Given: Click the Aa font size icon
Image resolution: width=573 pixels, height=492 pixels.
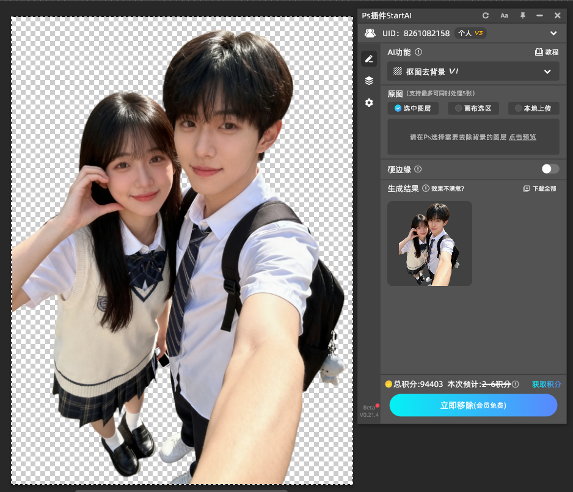Looking at the screenshot, I should pyautogui.click(x=504, y=15).
